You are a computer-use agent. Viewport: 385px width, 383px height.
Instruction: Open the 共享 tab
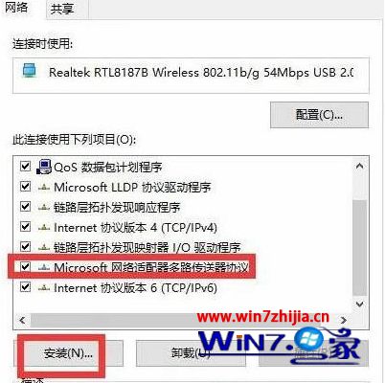tap(62, 9)
